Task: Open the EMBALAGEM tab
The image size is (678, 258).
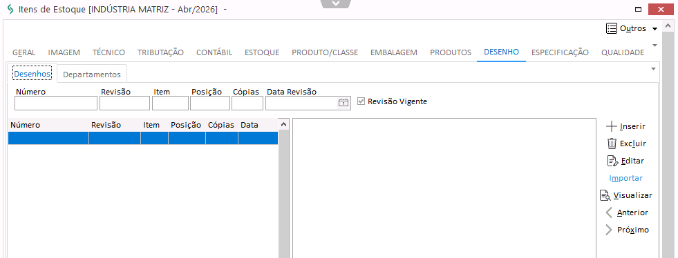Action: [x=394, y=52]
